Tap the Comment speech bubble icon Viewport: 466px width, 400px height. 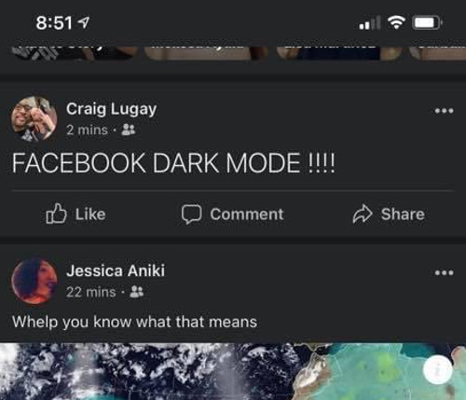click(x=192, y=214)
